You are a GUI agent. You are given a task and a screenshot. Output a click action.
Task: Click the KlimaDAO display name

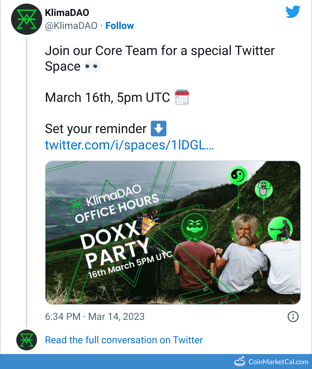tap(67, 13)
